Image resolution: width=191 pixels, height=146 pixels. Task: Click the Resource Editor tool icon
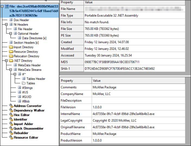pyautogui.click(x=11, y=138)
